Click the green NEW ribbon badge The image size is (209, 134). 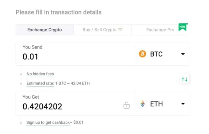[x=183, y=27]
